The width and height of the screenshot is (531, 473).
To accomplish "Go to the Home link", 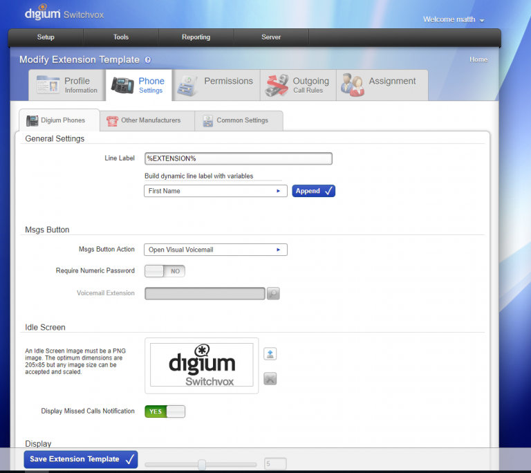I will 478,59.
